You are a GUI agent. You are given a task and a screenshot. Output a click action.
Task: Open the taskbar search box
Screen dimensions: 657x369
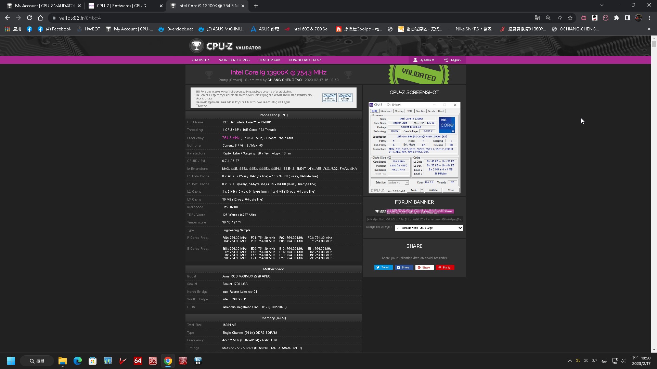tap(37, 361)
